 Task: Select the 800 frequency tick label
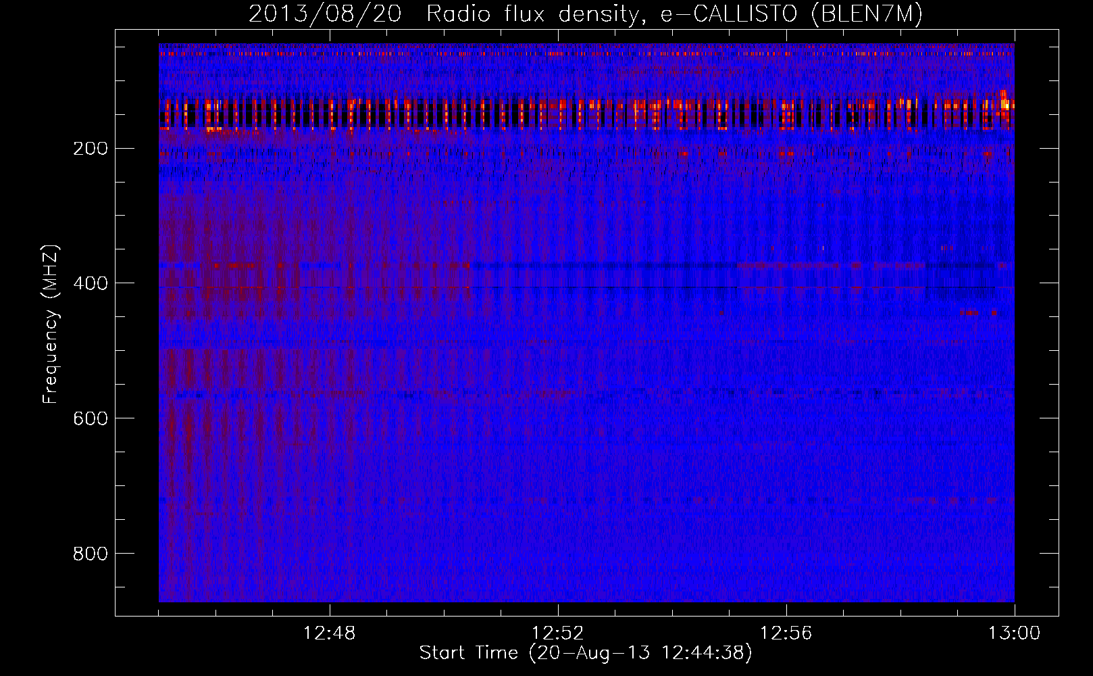tap(91, 554)
